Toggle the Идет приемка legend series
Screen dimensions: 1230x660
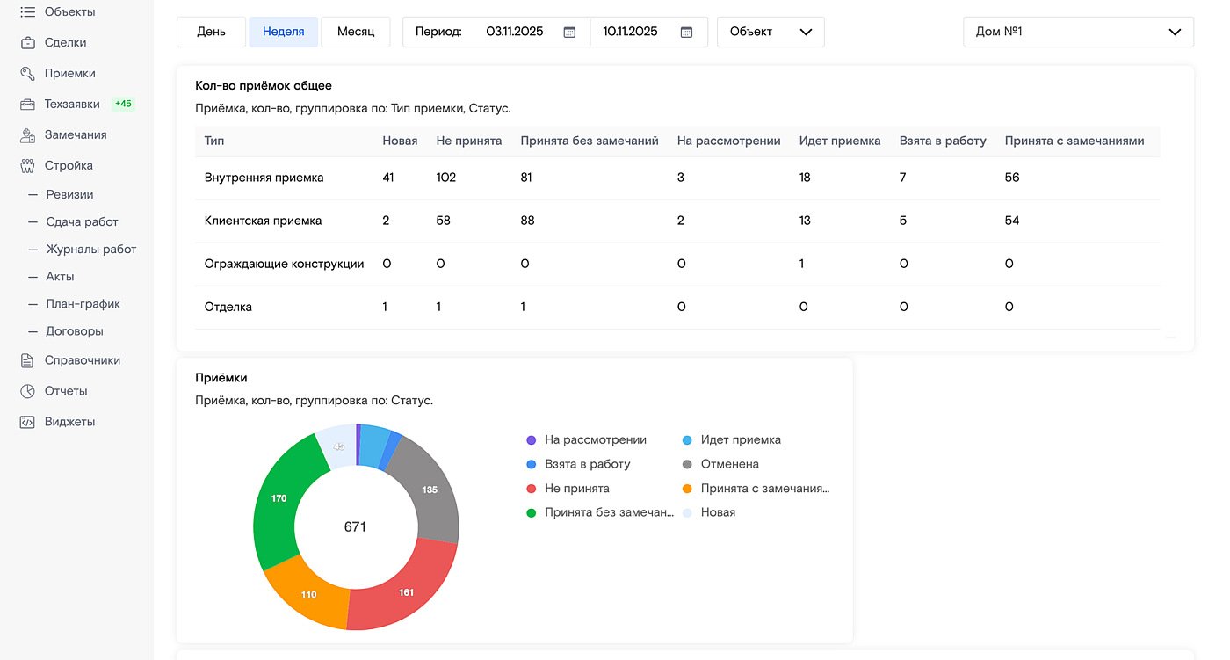[740, 439]
